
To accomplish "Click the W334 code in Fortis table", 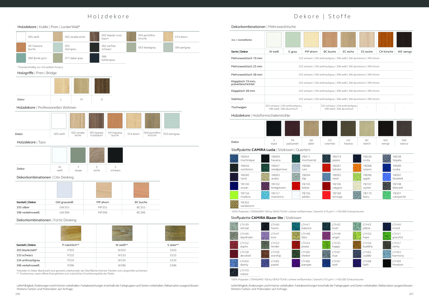I will point(122,260).
